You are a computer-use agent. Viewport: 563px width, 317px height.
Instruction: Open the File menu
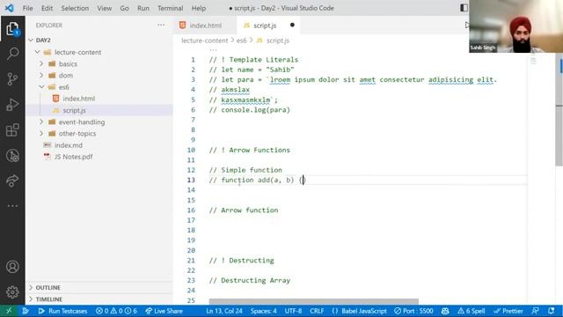[x=27, y=8]
